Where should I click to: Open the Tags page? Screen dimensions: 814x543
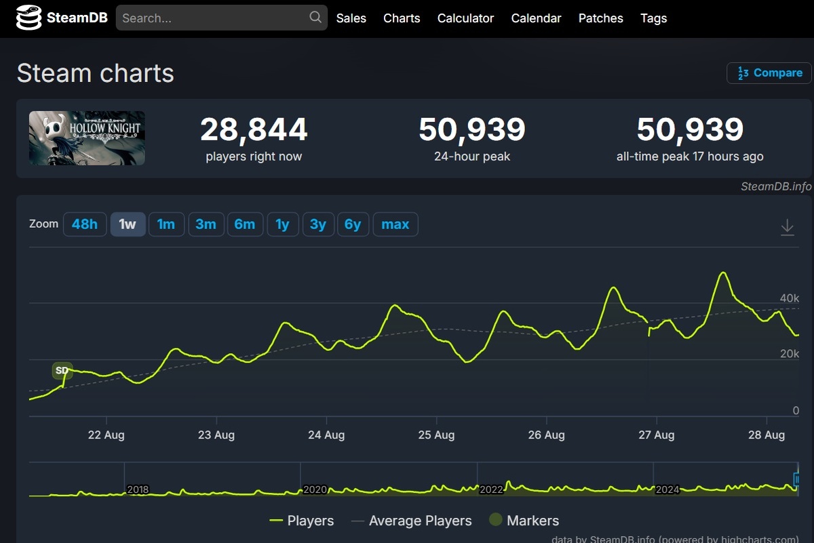tap(653, 18)
